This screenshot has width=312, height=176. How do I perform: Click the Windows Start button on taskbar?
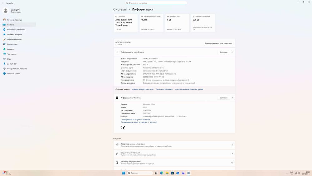tap(124, 173)
